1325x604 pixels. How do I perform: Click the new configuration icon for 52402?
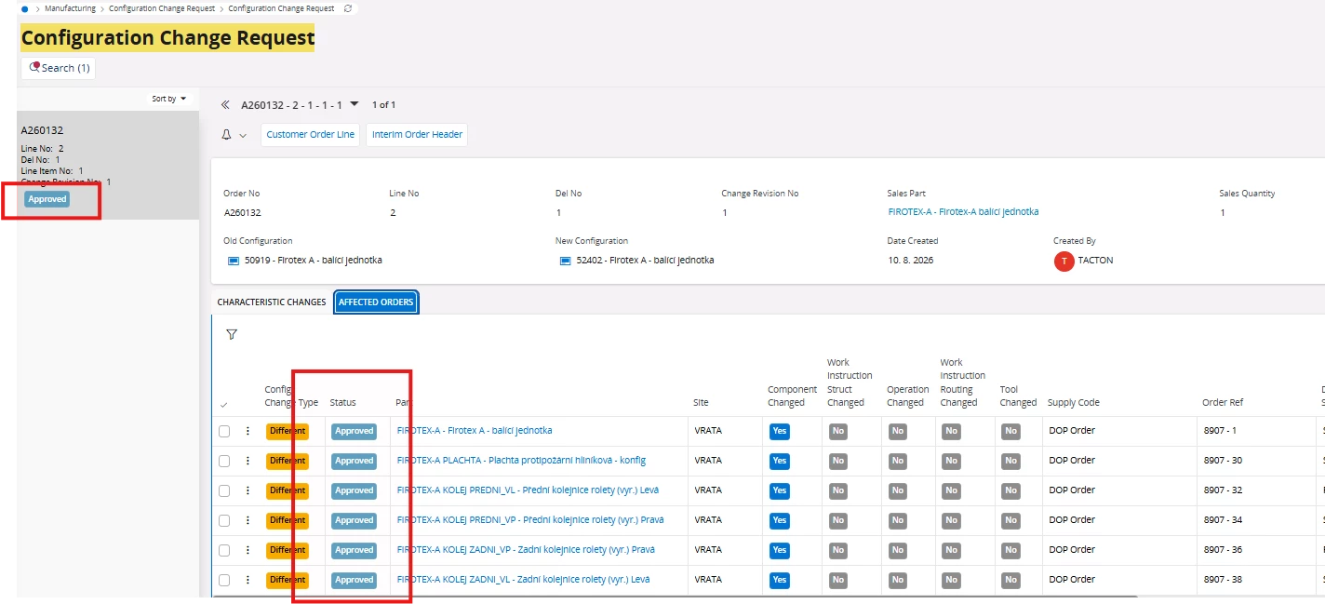coord(565,261)
